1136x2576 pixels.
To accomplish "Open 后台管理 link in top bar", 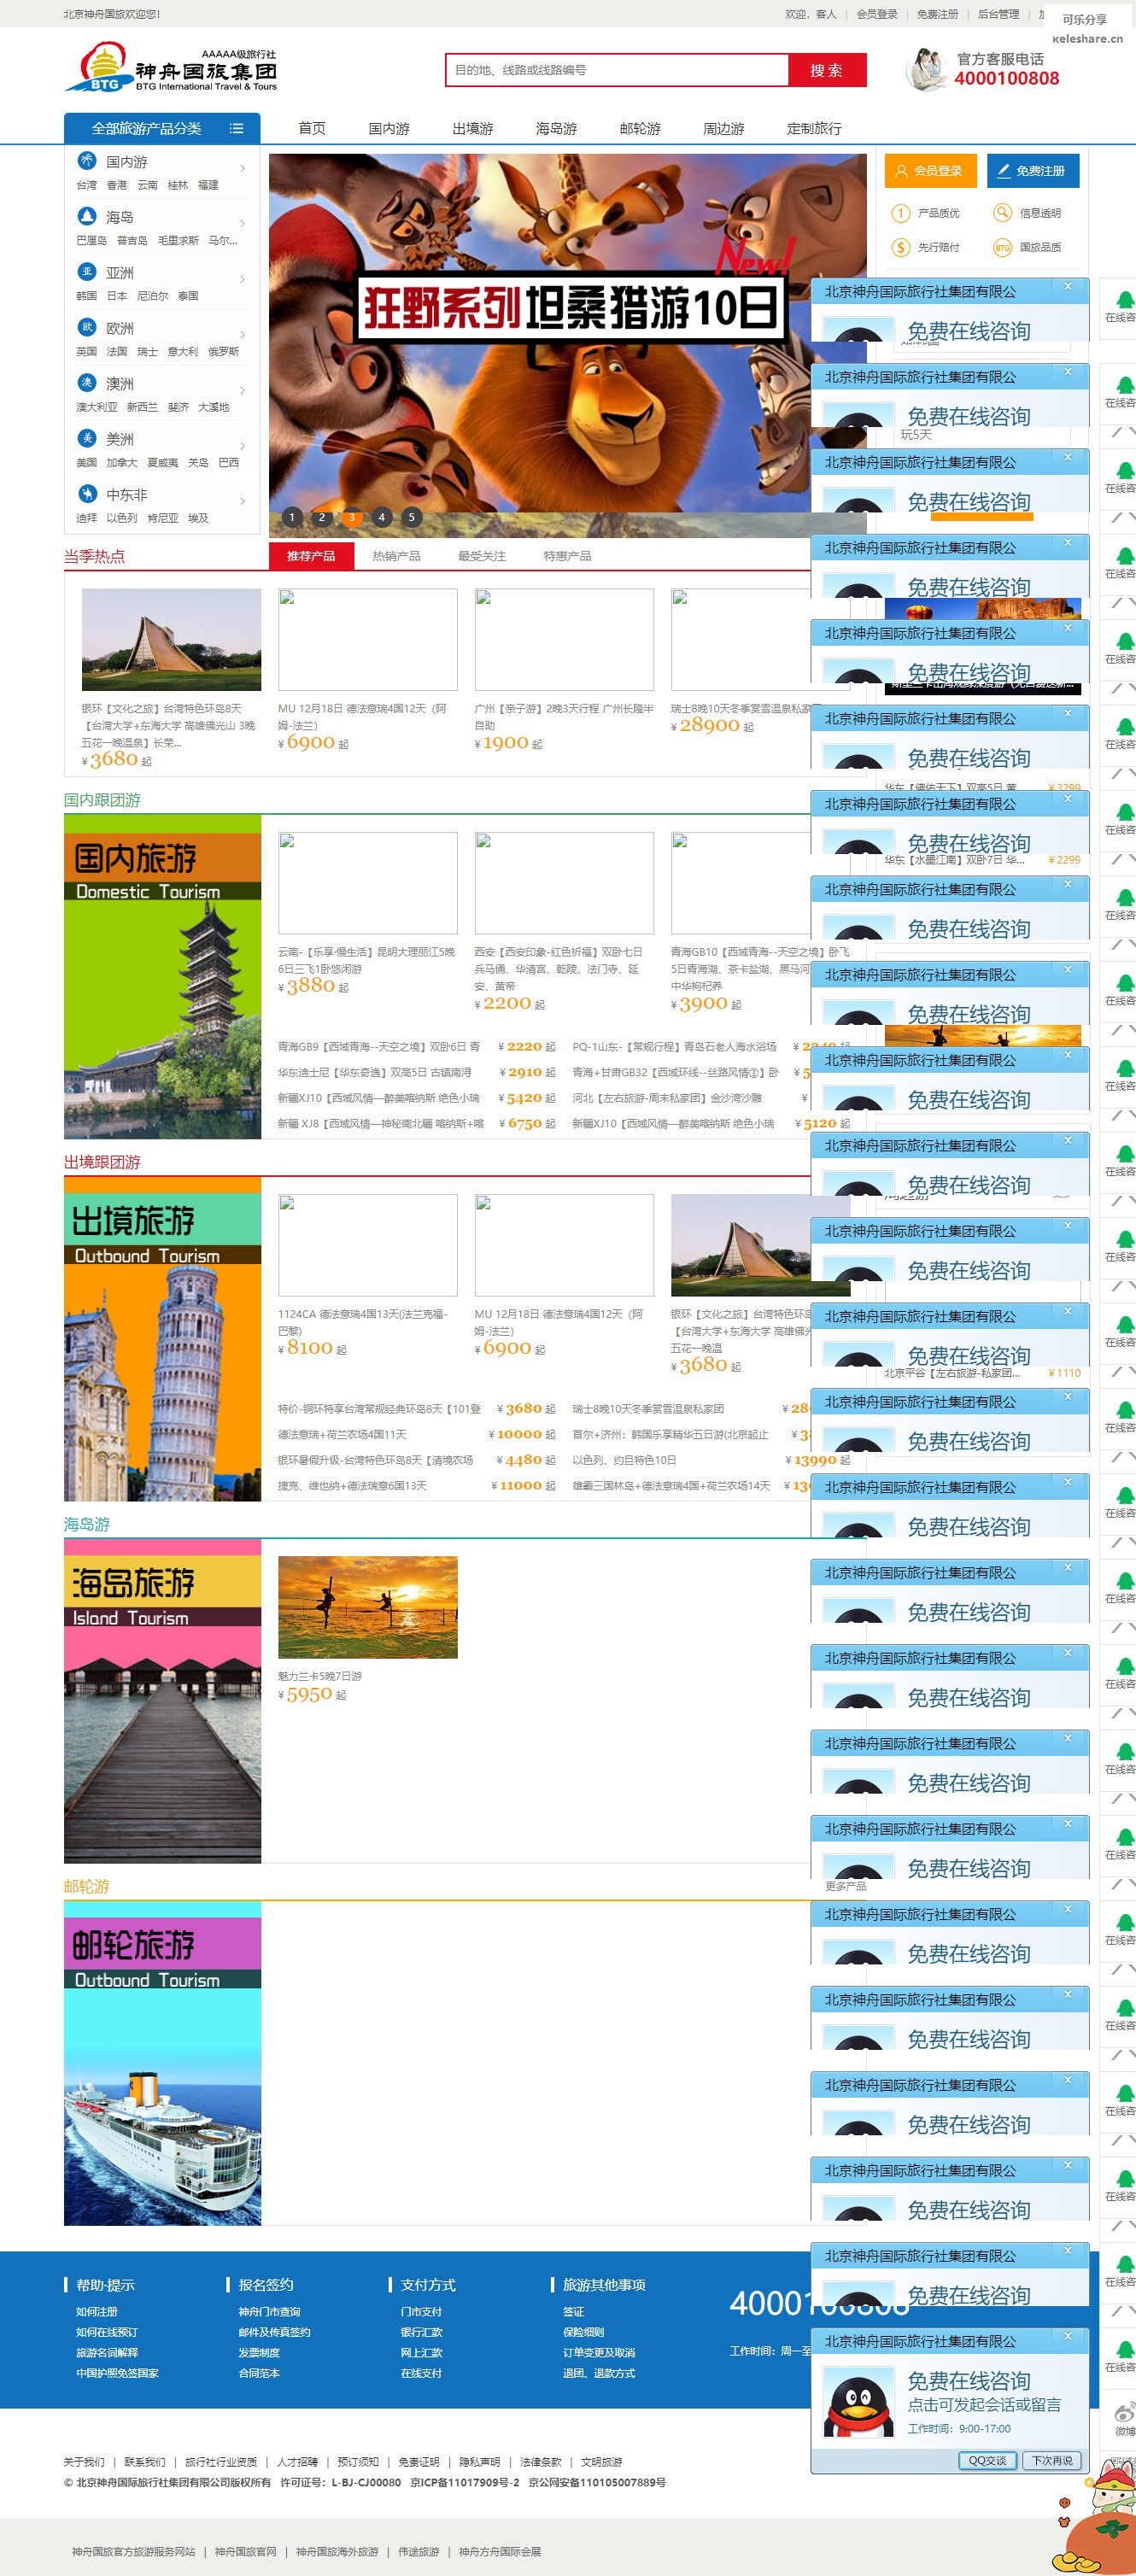I will click(x=998, y=14).
